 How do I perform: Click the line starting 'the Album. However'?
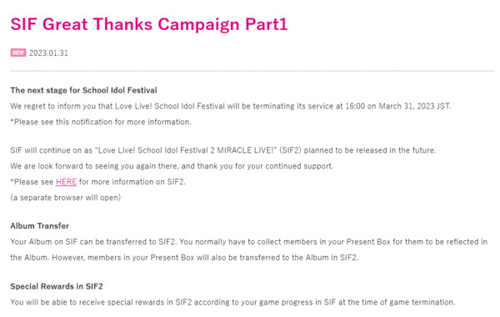184,258
